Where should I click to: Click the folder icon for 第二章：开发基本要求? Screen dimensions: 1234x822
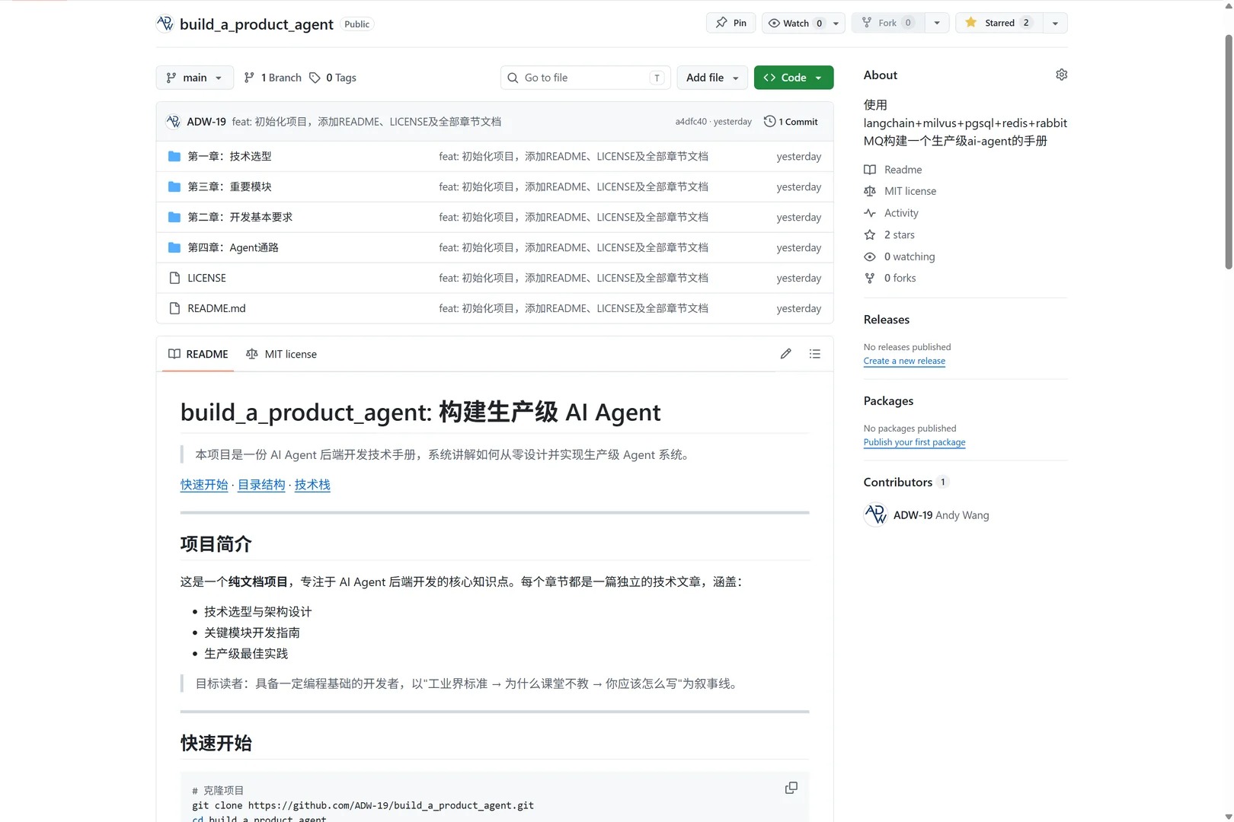[x=174, y=217]
